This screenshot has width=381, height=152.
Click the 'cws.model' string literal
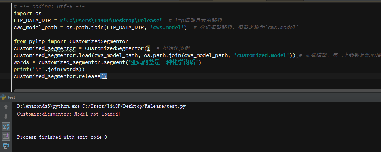coord(167,27)
